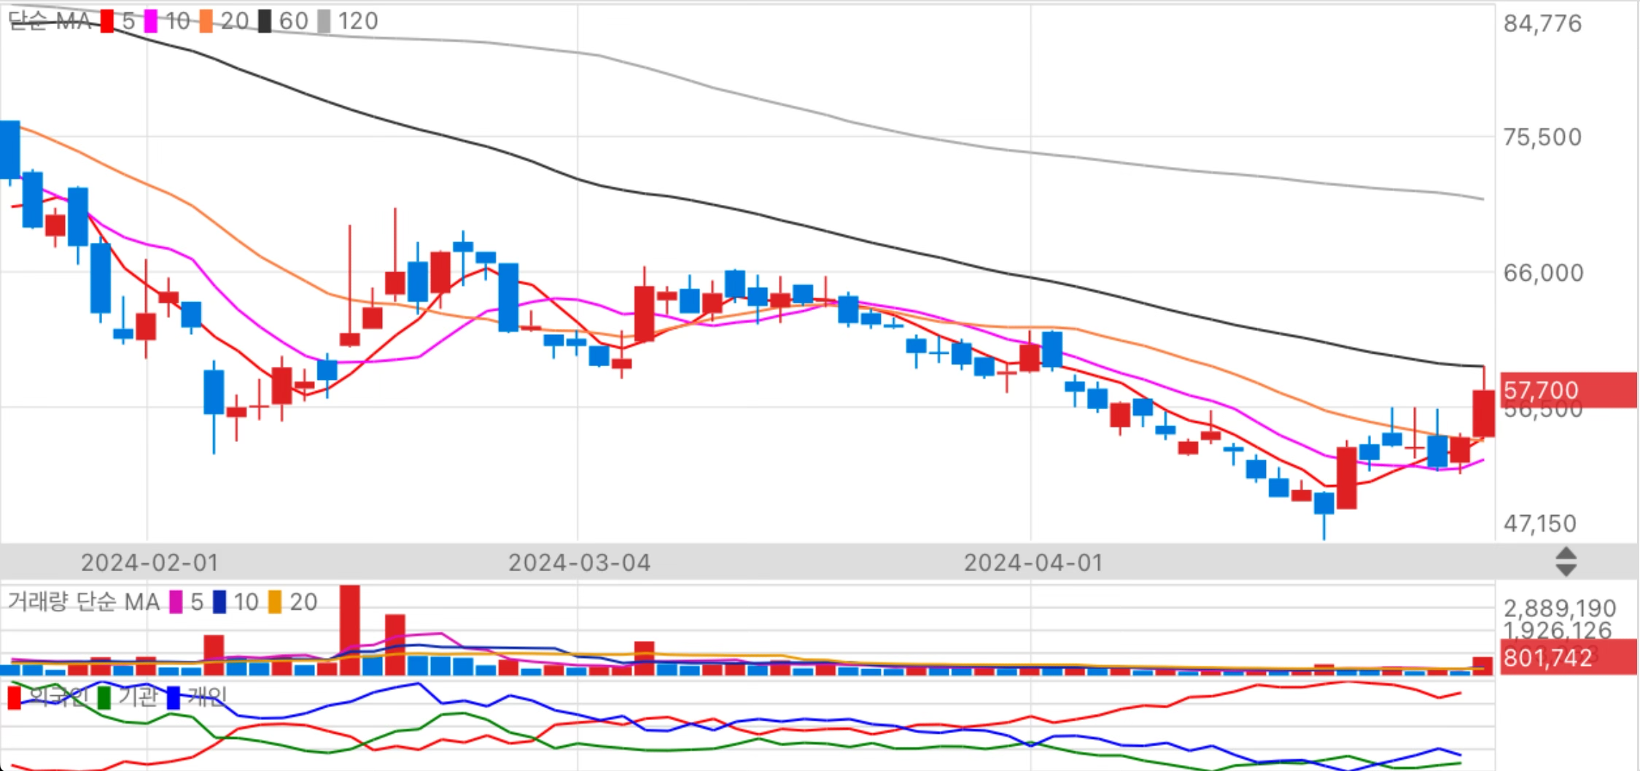1640x771 pixels.
Task: Click the red 외국인 legend swatch
Action: point(14,697)
